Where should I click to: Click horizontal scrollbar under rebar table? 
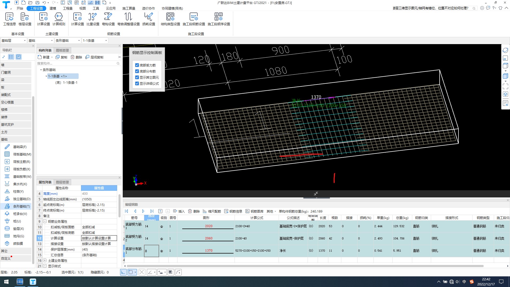pyautogui.click(x=305, y=266)
